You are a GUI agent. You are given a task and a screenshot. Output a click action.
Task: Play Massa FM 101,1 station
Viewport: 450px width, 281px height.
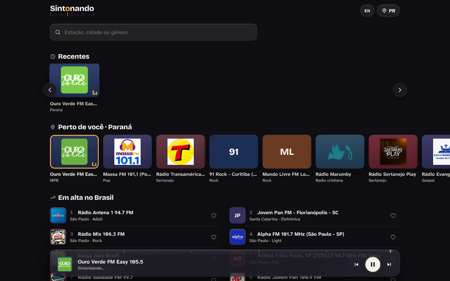[x=127, y=159]
